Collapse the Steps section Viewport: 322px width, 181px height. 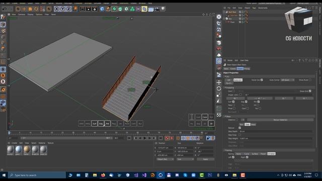pos(225,116)
